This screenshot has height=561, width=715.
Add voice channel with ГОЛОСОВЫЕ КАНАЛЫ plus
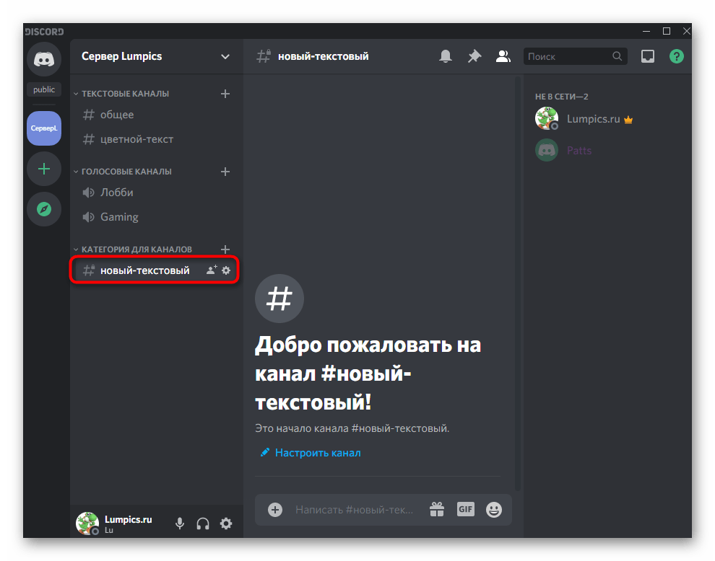pyautogui.click(x=225, y=172)
